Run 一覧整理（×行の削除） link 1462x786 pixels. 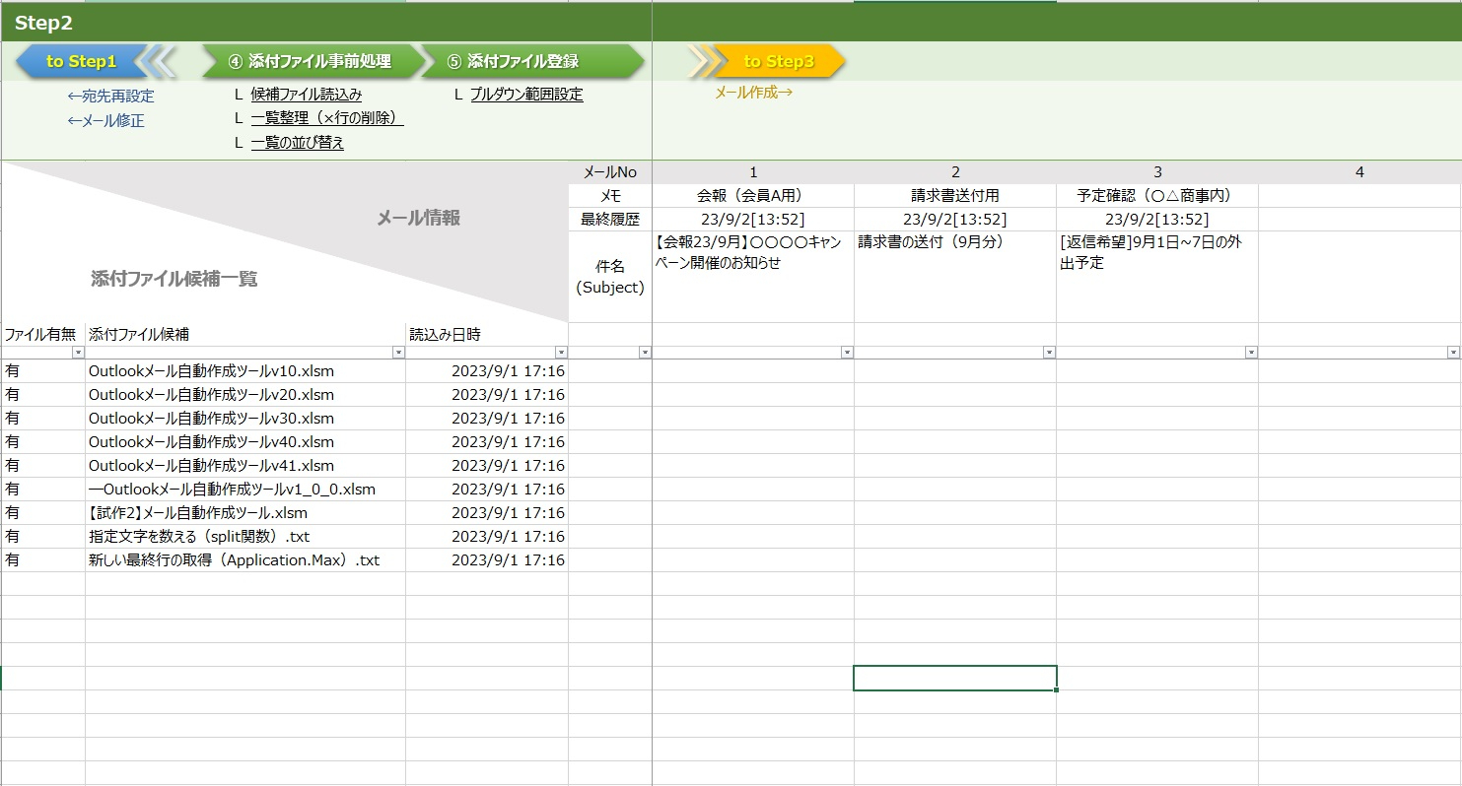(326, 118)
